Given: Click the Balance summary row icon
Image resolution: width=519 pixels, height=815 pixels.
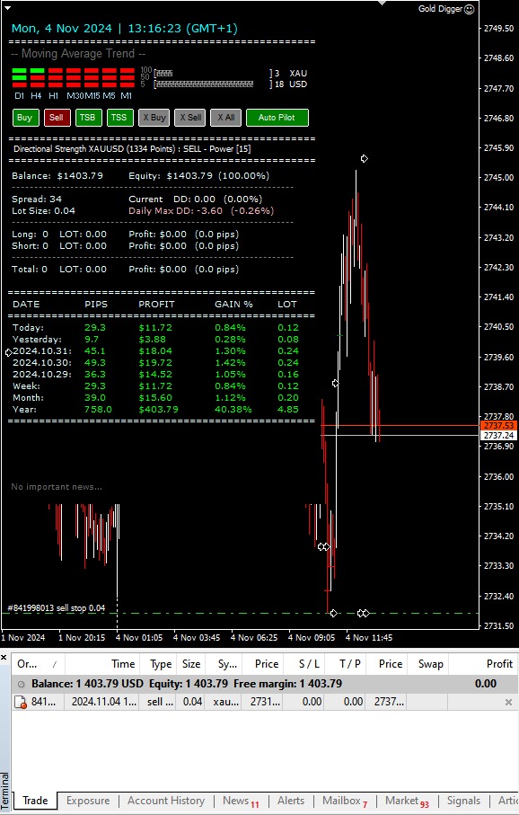Looking at the screenshot, I should [x=22, y=684].
